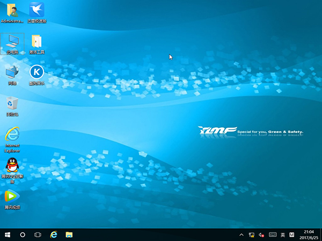322x241 pixels.
Task: Launch the Xunlei blue bird desktop icon
Action: click(x=37, y=10)
